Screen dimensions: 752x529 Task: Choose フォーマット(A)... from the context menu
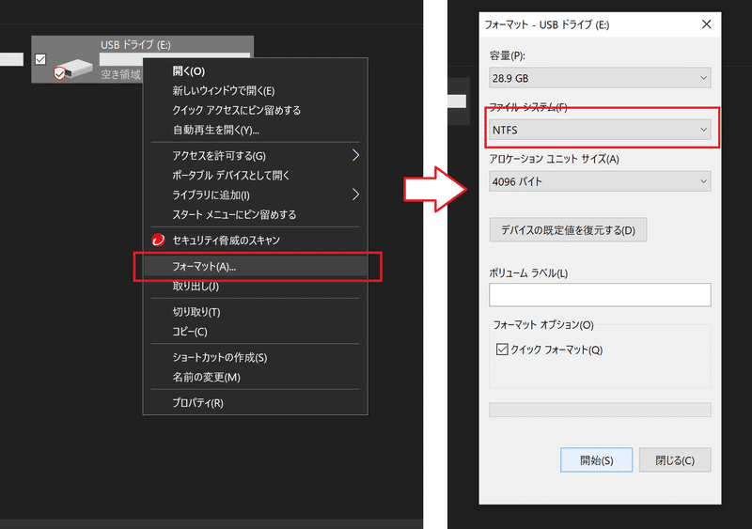pyautogui.click(x=255, y=267)
